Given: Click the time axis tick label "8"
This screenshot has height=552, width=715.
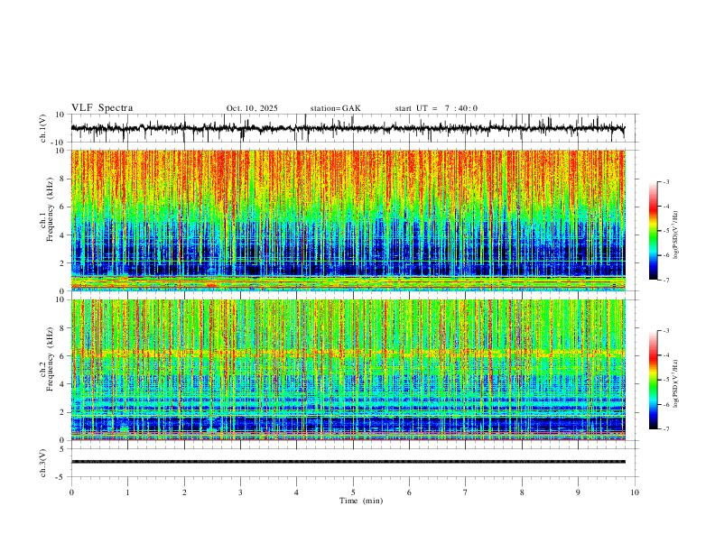Looking at the screenshot, I should pos(522,492).
